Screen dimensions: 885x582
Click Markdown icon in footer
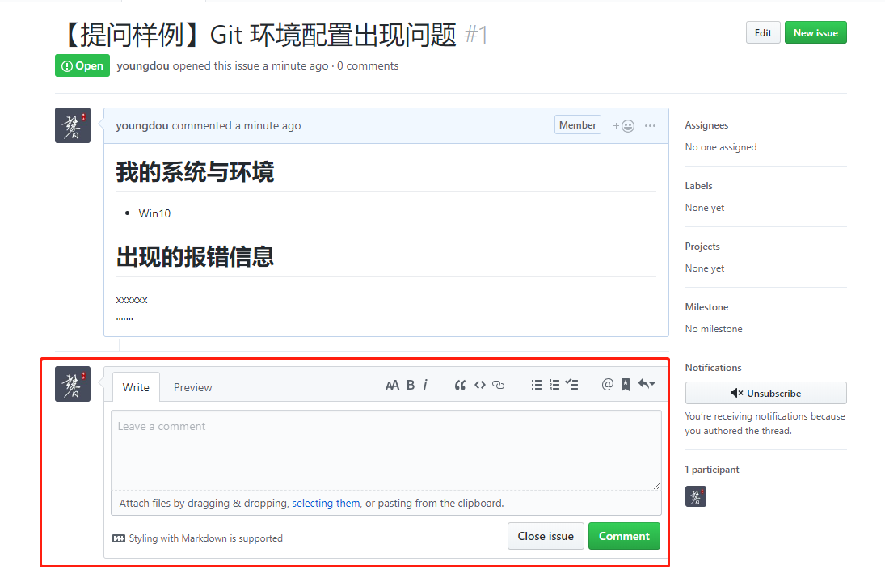(x=119, y=538)
